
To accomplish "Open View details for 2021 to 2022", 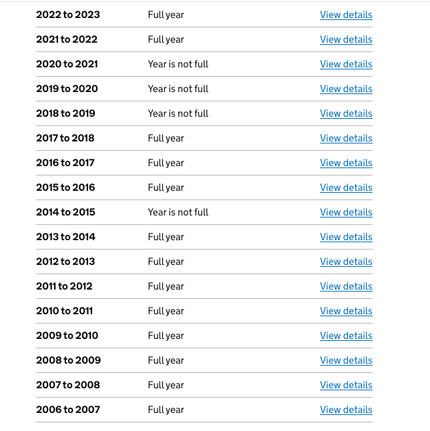I will click(x=346, y=39).
